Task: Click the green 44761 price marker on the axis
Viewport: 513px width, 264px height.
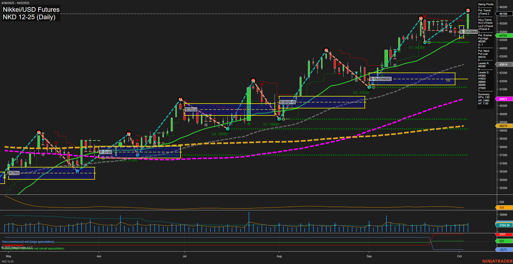Action: [x=504, y=35]
